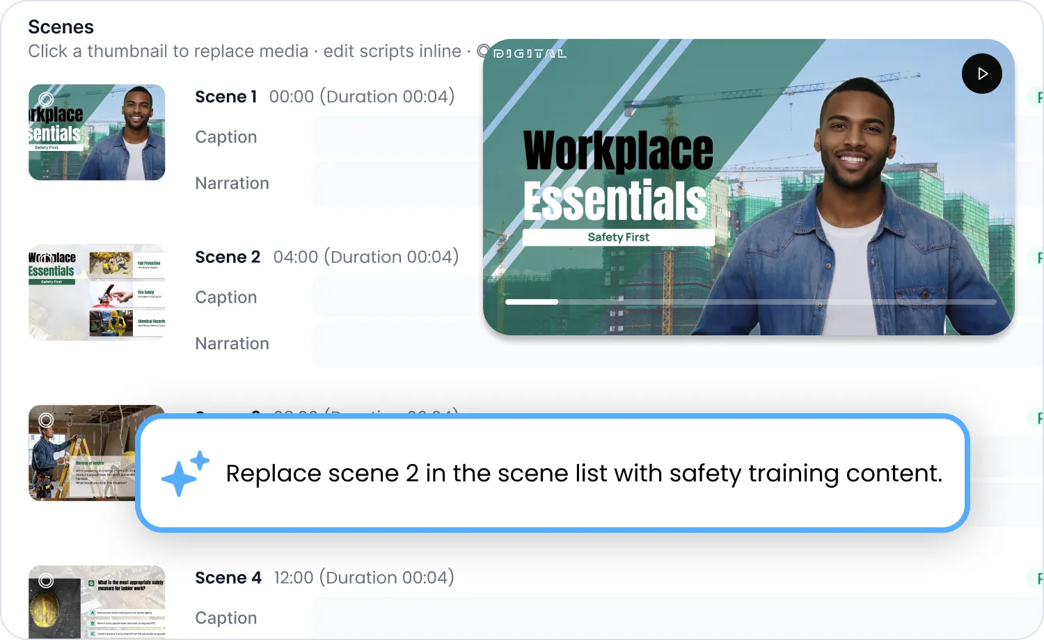This screenshot has width=1044, height=640.
Task: Click the 'Scenes' section title
Action: pyautogui.click(x=61, y=27)
